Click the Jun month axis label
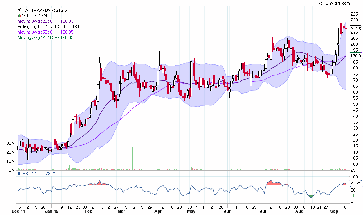The image size is (364, 215). [x=228, y=211]
